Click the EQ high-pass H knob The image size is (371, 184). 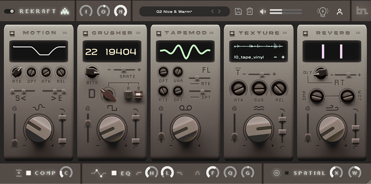(x=151, y=173)
